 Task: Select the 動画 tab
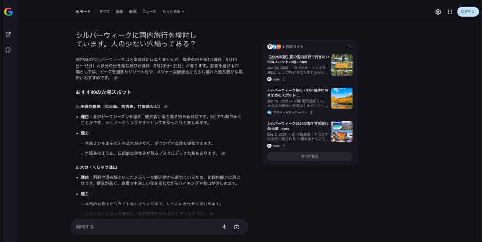133,11
